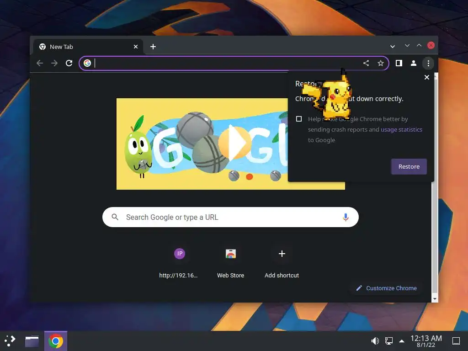
Task: Click the Google icon in address bar
Action: pos(87,63)
